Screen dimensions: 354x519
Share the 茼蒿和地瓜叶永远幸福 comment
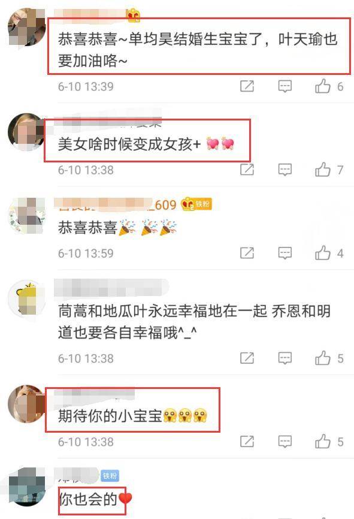(x=247, y=358)
